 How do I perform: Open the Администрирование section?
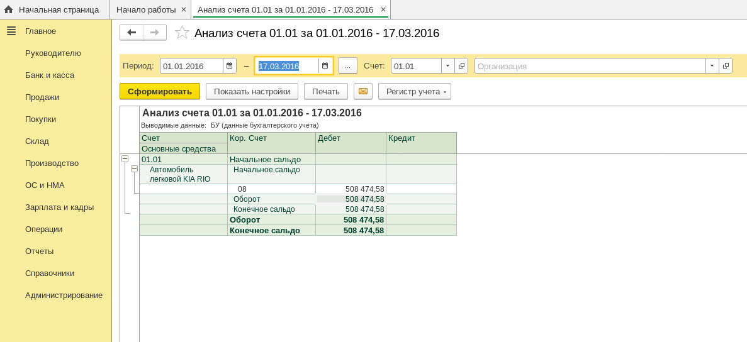click(64, 295)
